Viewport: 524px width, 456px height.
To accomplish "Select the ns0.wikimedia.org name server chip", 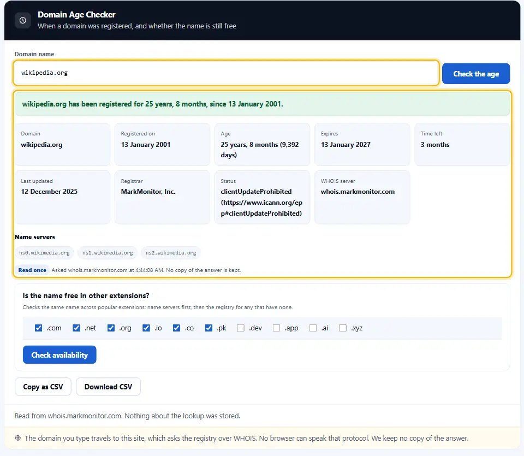I will coord(44,253).
